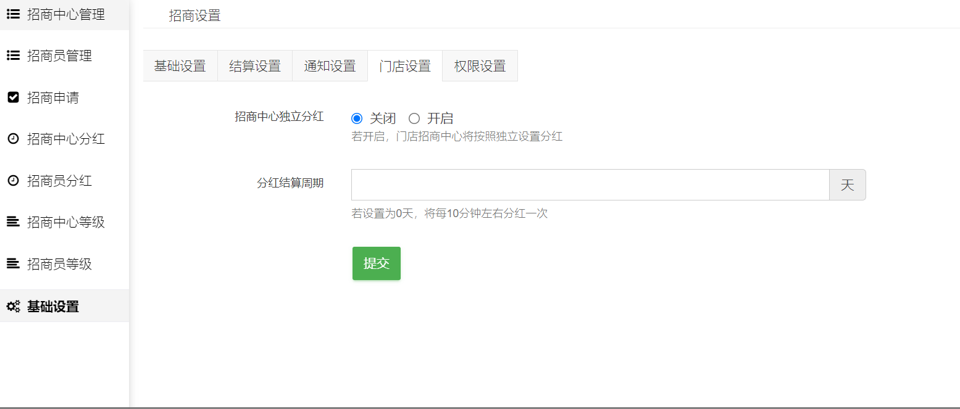Click the bars icon beside 招商中心等级
This screenshot has width=960, height=409.
coord(13,222)
